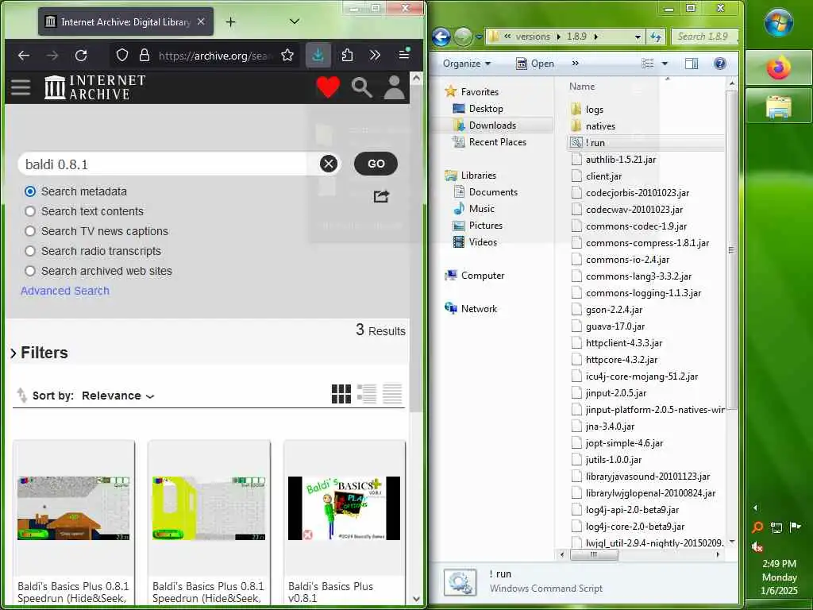This screenshot has height=610, width=813.
Task: Show more Explorer toolbar commands chevron
Action: [x=575, y=64]
